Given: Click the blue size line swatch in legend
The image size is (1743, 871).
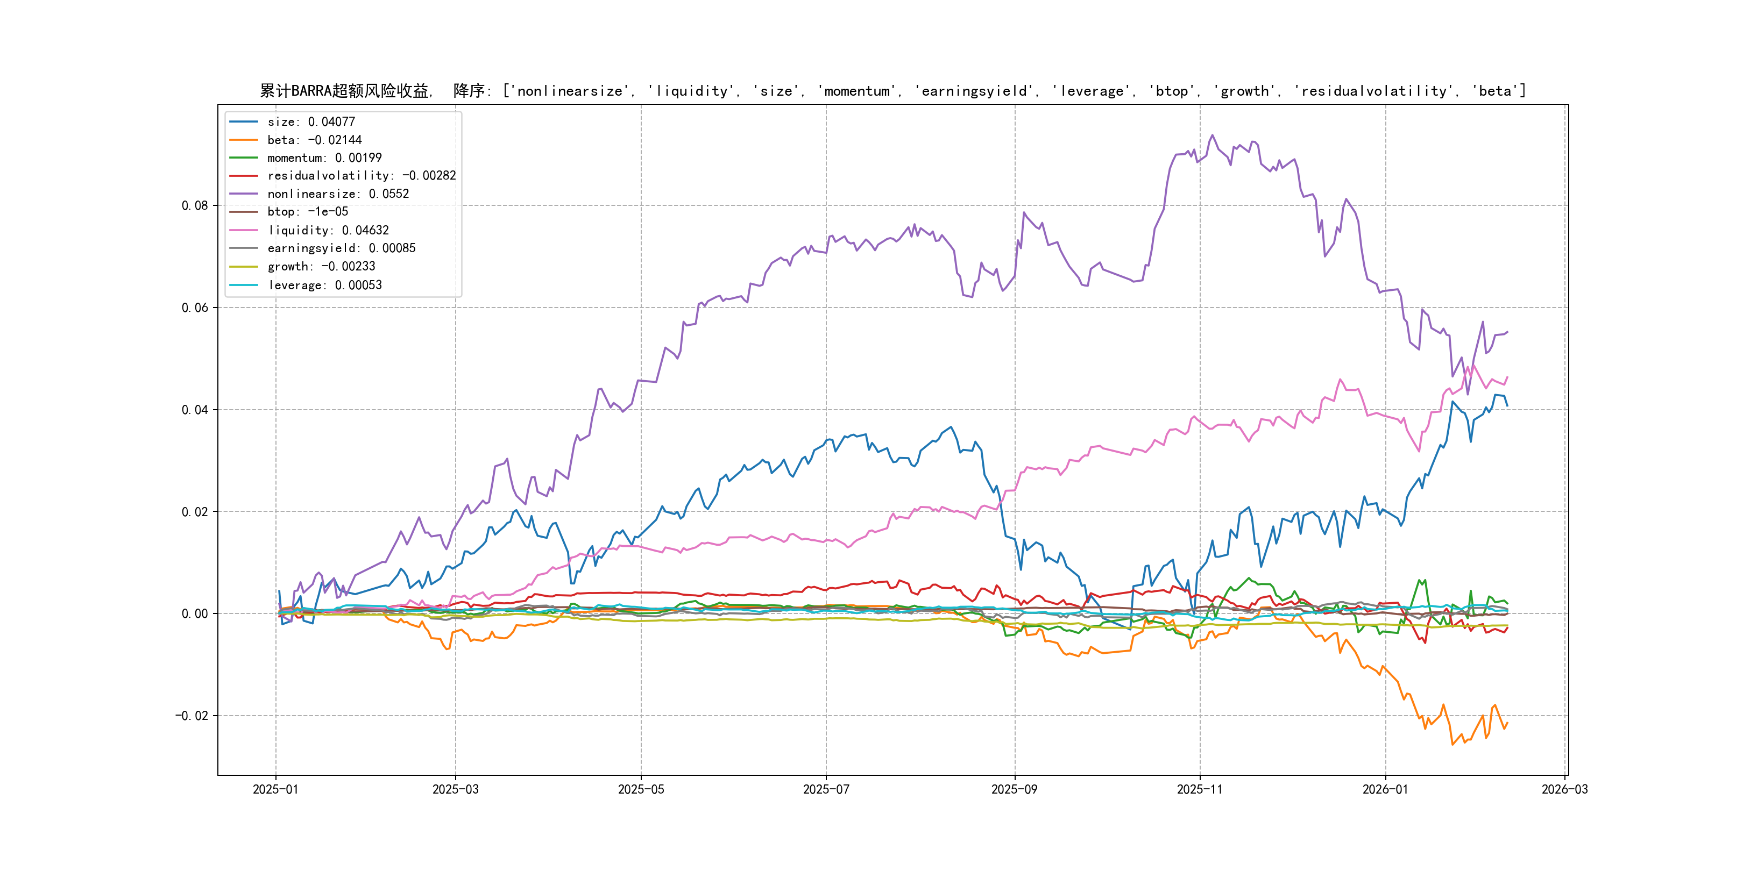Looking at the screenshot, I should coord(244,122).
